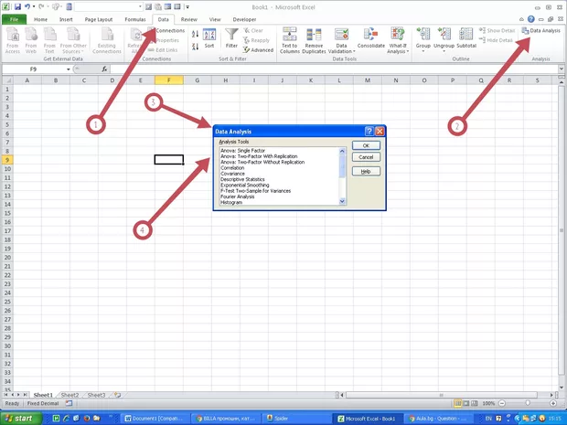The width and height of the screenshot is (567, 425).
Task: Open the quick access toolbar combo box
Action: [109, 6]
